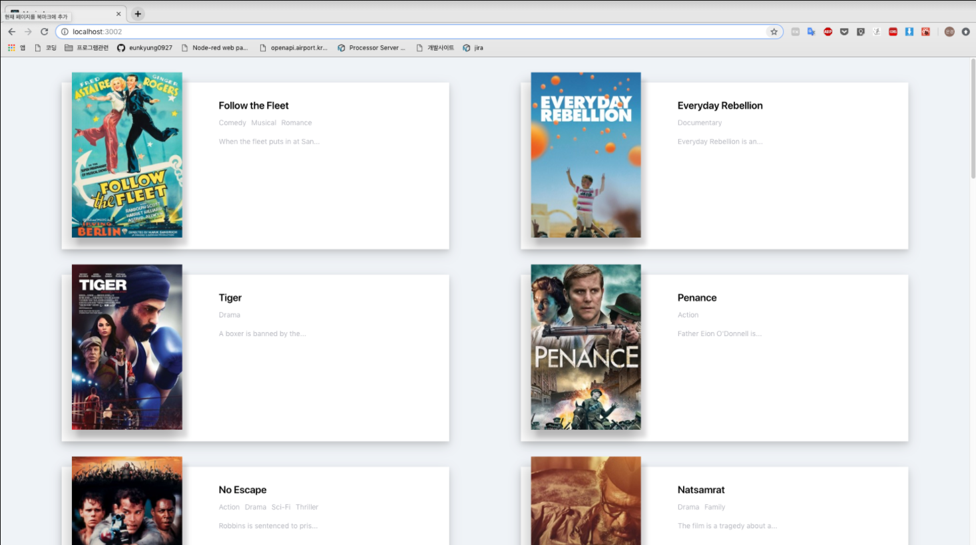Go back to the previous page

11,31
